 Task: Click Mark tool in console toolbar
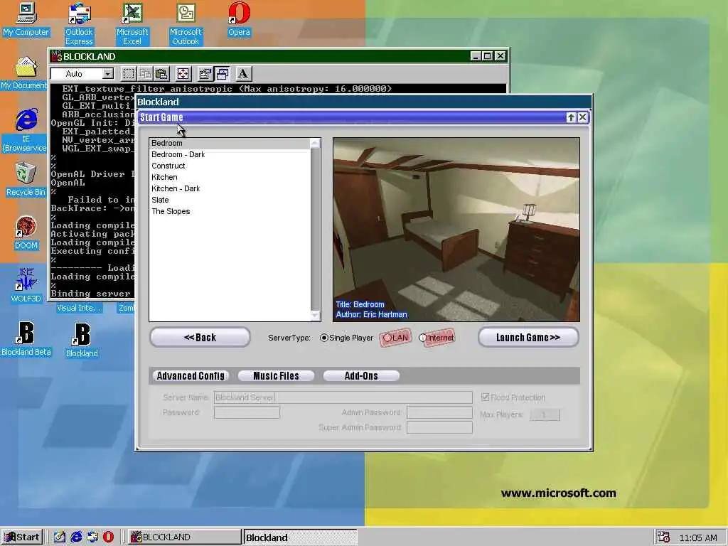(129, 74)
